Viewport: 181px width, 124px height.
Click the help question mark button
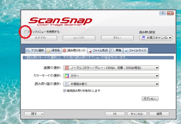tap(163, 13)
